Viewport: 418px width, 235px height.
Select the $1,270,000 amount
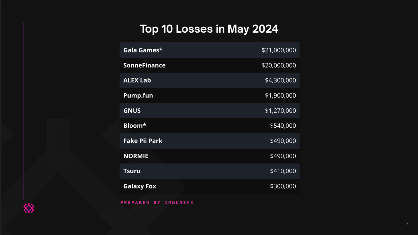pos(280,111)
